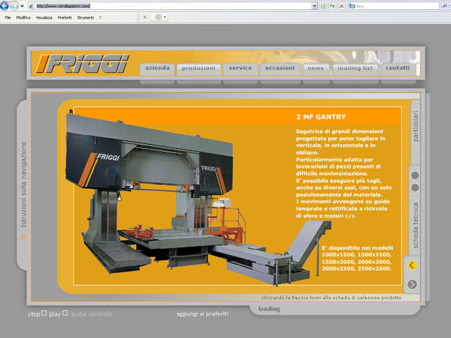This screenshot has height=338, width=451.
Task: Open the scheda tecnica side tab
Action: pyautogui.click(x=416, y=225)
